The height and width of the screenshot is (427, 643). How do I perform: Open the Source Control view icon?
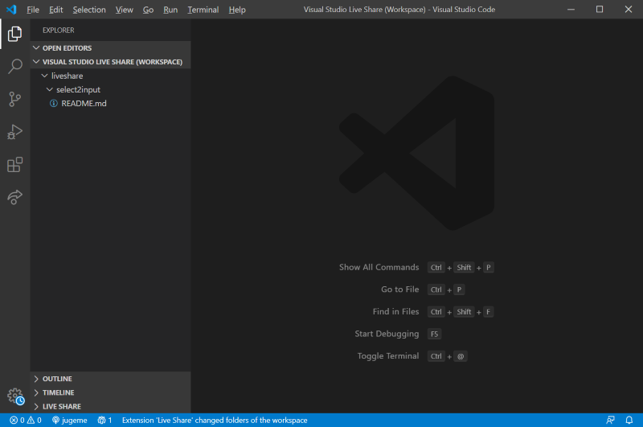tap(14, 99)
